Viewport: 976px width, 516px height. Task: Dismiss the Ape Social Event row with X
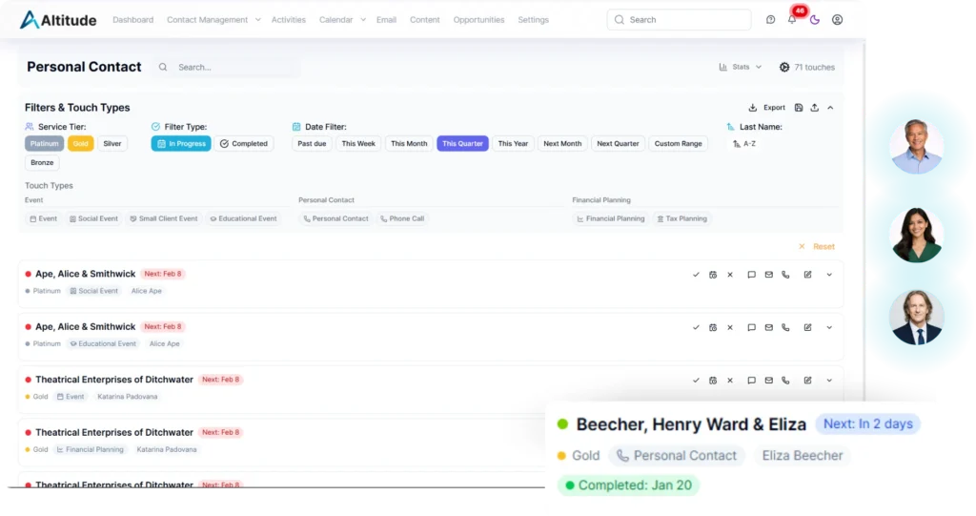[x=730, y=275]
